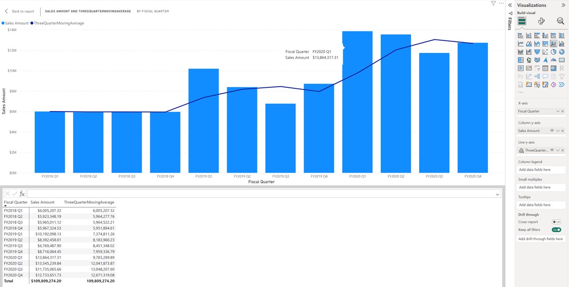Open the Analytics magnifier pane icon
The width and height of the screenshot is (569, 287).
tap(560, 21)
